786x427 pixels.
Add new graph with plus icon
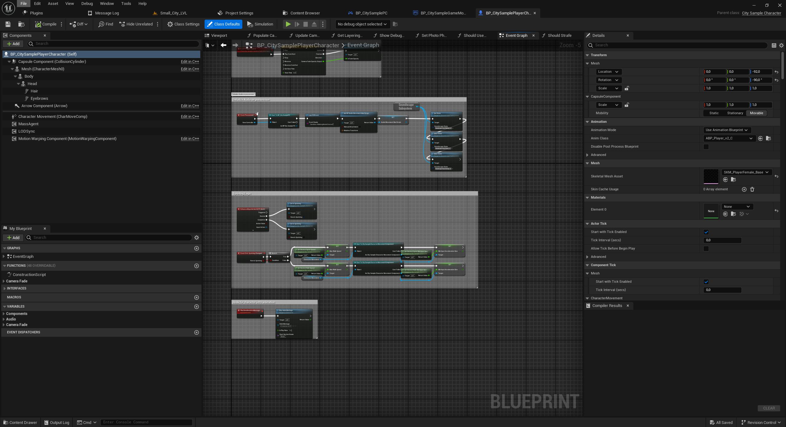tap(197, 248)
